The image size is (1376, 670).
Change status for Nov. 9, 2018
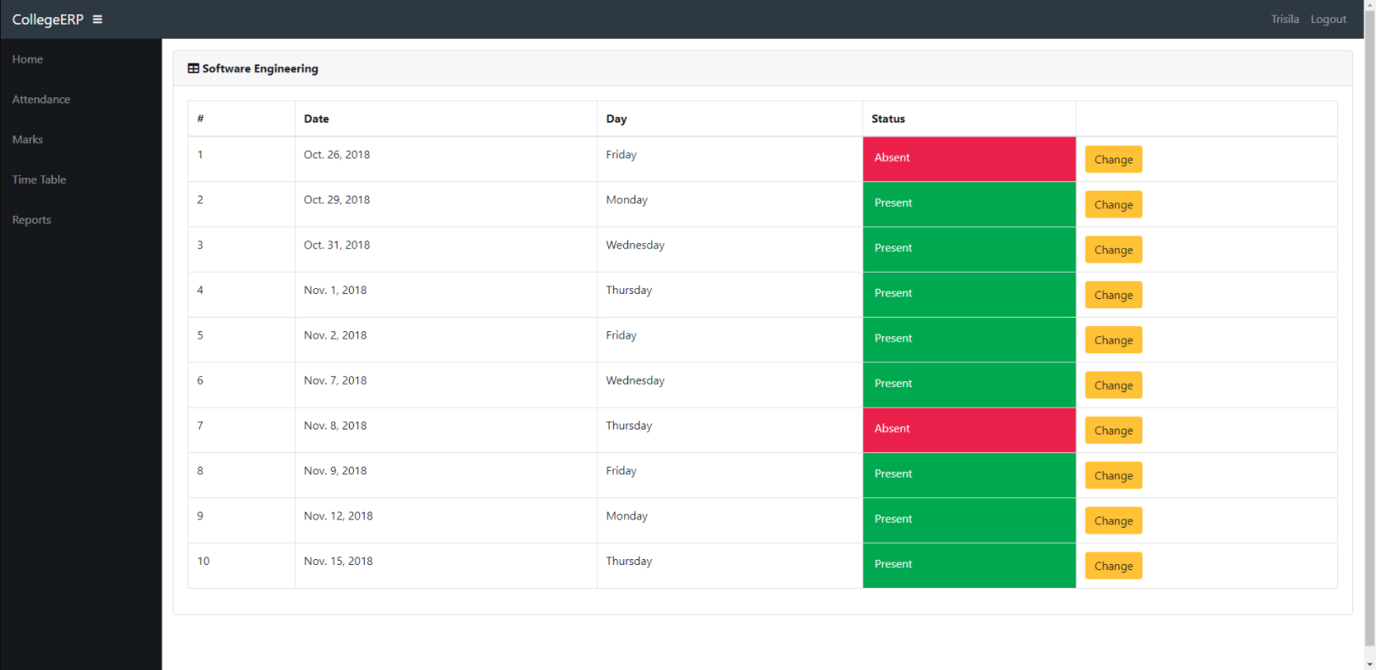click(1114, 475)
